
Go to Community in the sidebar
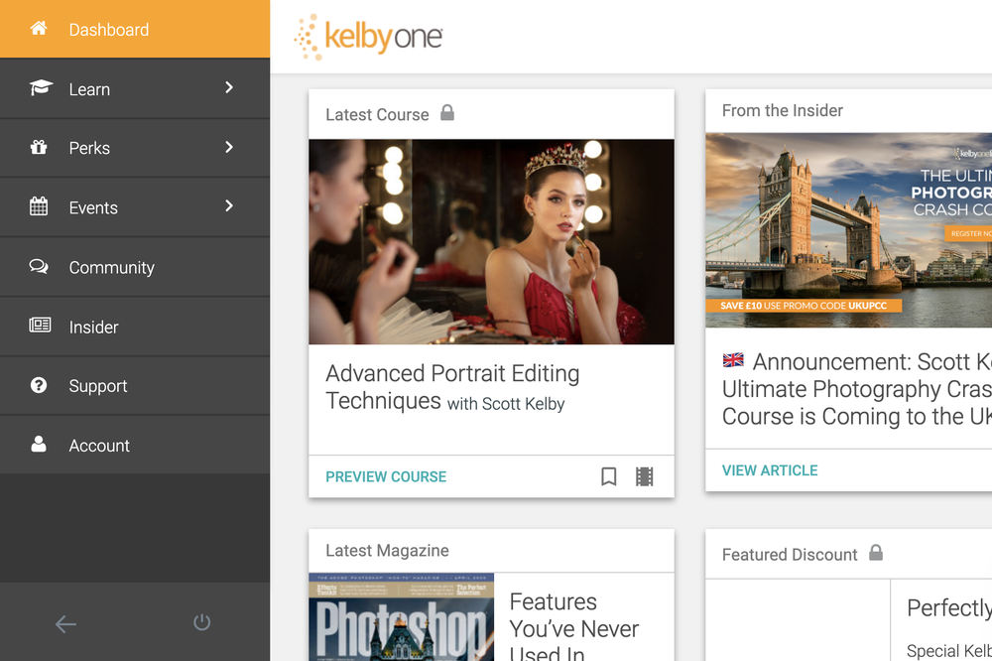[111, 267]
